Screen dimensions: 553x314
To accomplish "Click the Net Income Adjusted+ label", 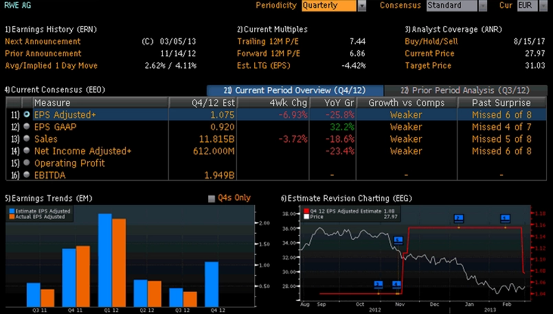I will 82,151.
